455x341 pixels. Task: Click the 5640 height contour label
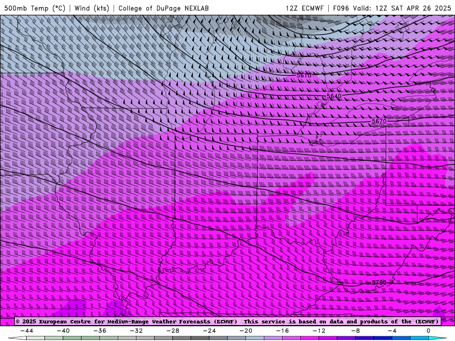tap(334, 96)
